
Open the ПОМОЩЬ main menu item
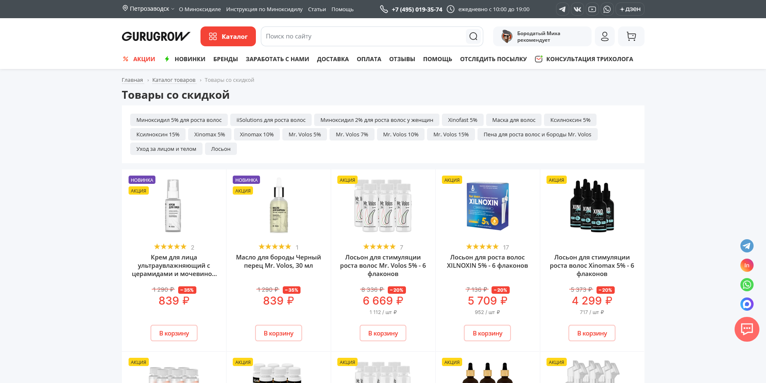click(437, 59)
